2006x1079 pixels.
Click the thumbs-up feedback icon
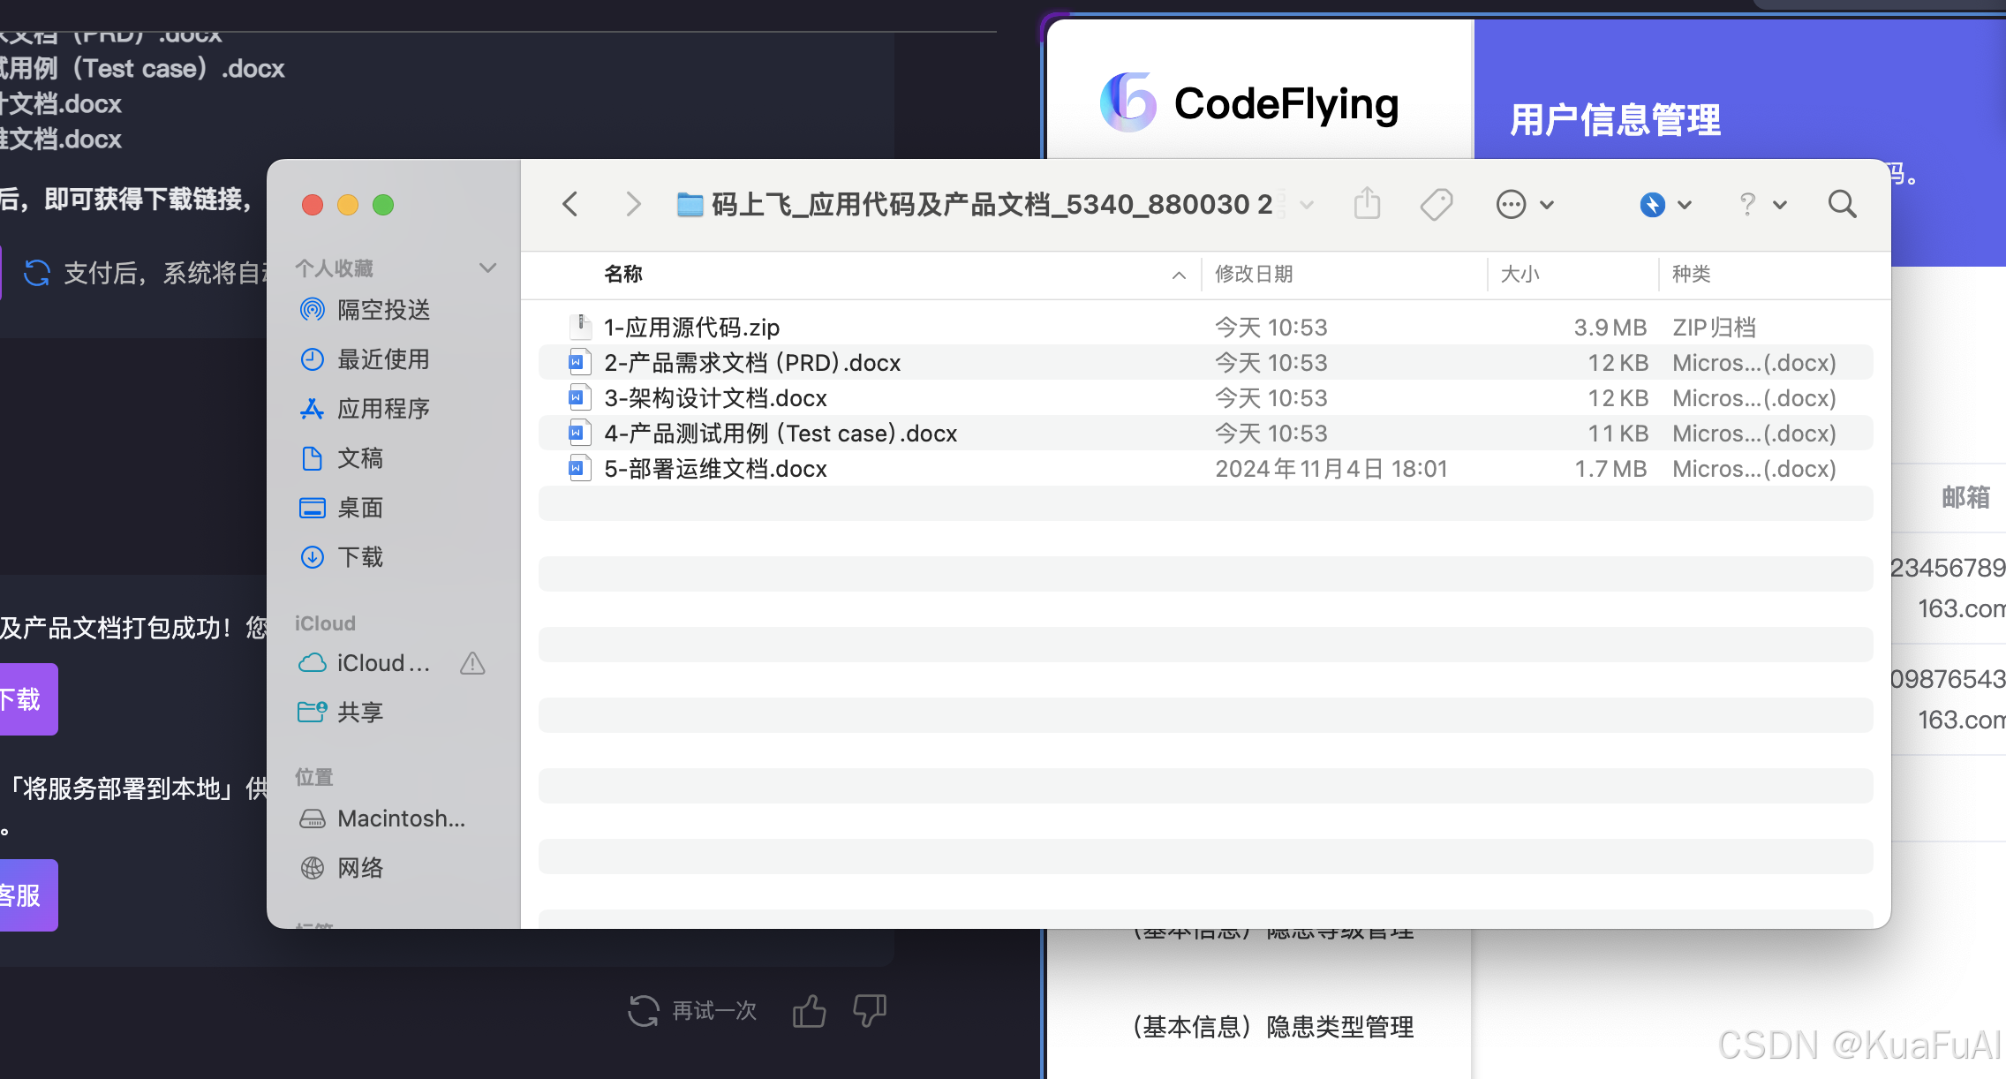click(809, 1011)
